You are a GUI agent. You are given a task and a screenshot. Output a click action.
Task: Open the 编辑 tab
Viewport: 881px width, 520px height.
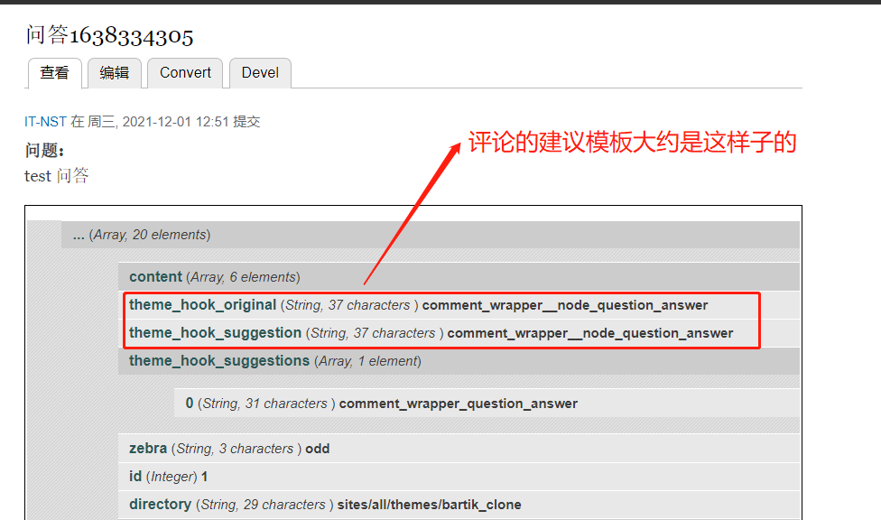pos(114,73)
